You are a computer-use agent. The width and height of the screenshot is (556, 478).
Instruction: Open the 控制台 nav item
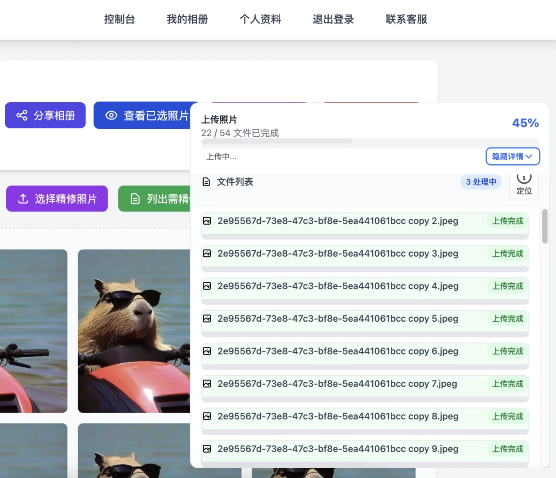[120, 19]
